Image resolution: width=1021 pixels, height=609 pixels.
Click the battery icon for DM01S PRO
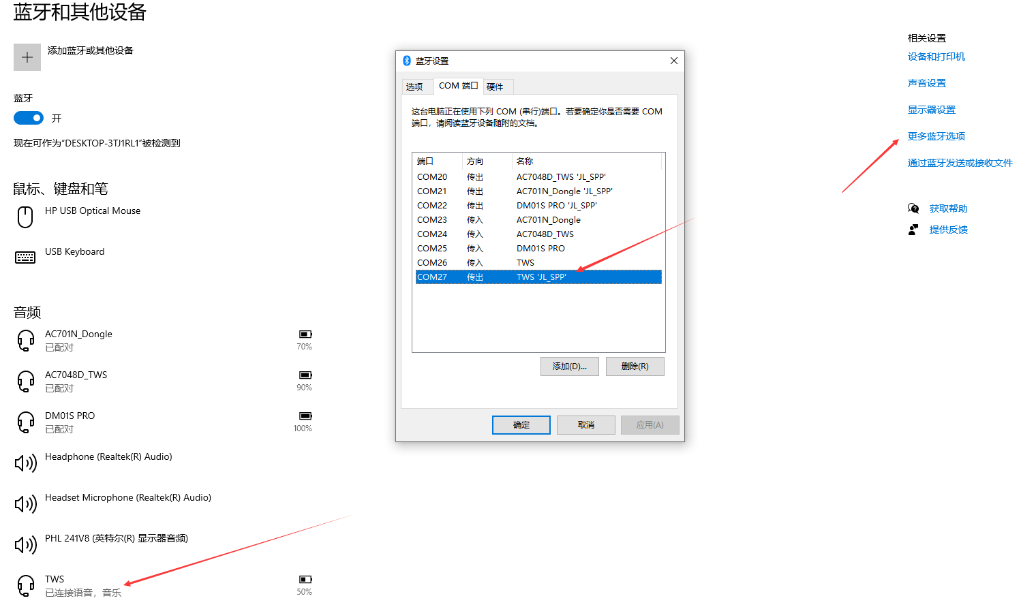(x=305, y=416)
